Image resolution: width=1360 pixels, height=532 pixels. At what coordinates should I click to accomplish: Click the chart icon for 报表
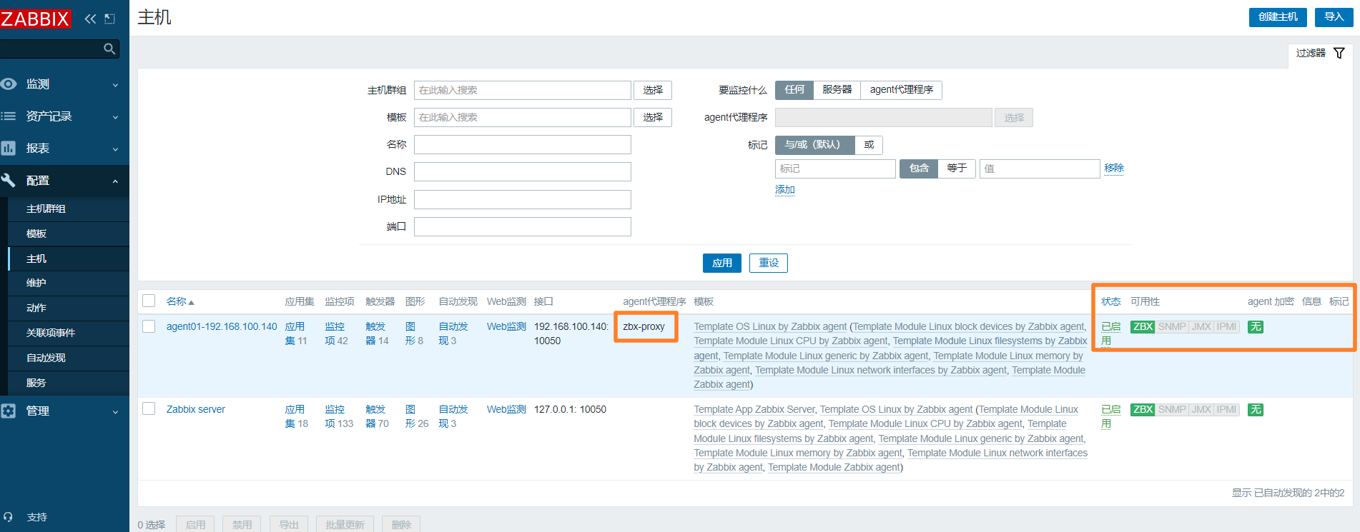tap(9, 149)
